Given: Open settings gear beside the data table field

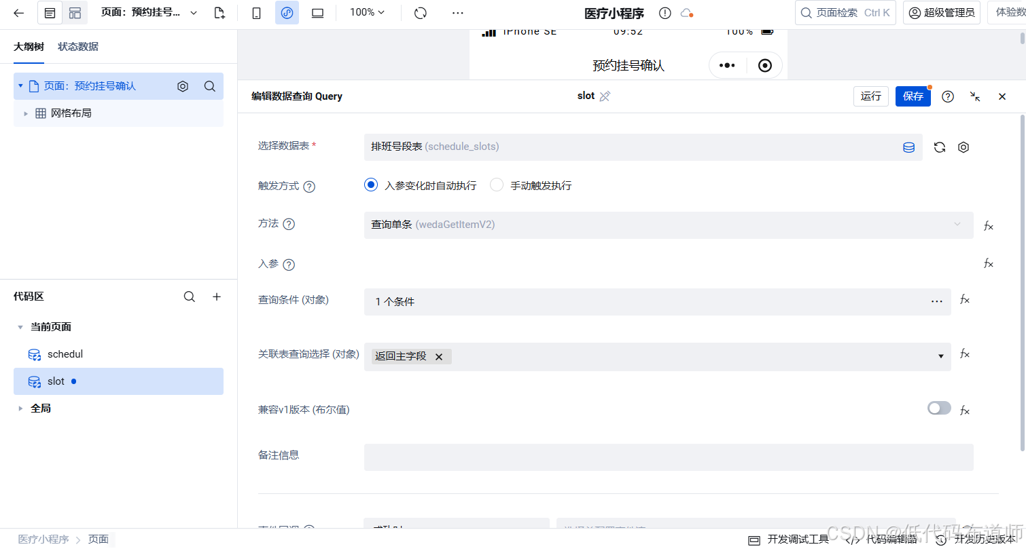Looking at the screenshot, I should pyautogui.click(x=963, y=147).
